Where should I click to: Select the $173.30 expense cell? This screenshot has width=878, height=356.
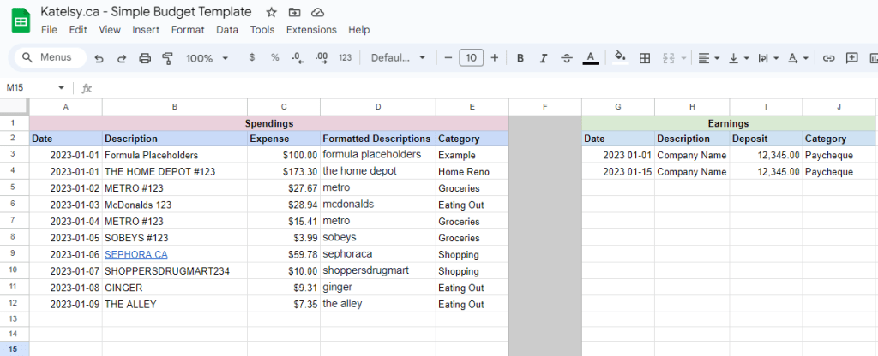tap(284, 171)
